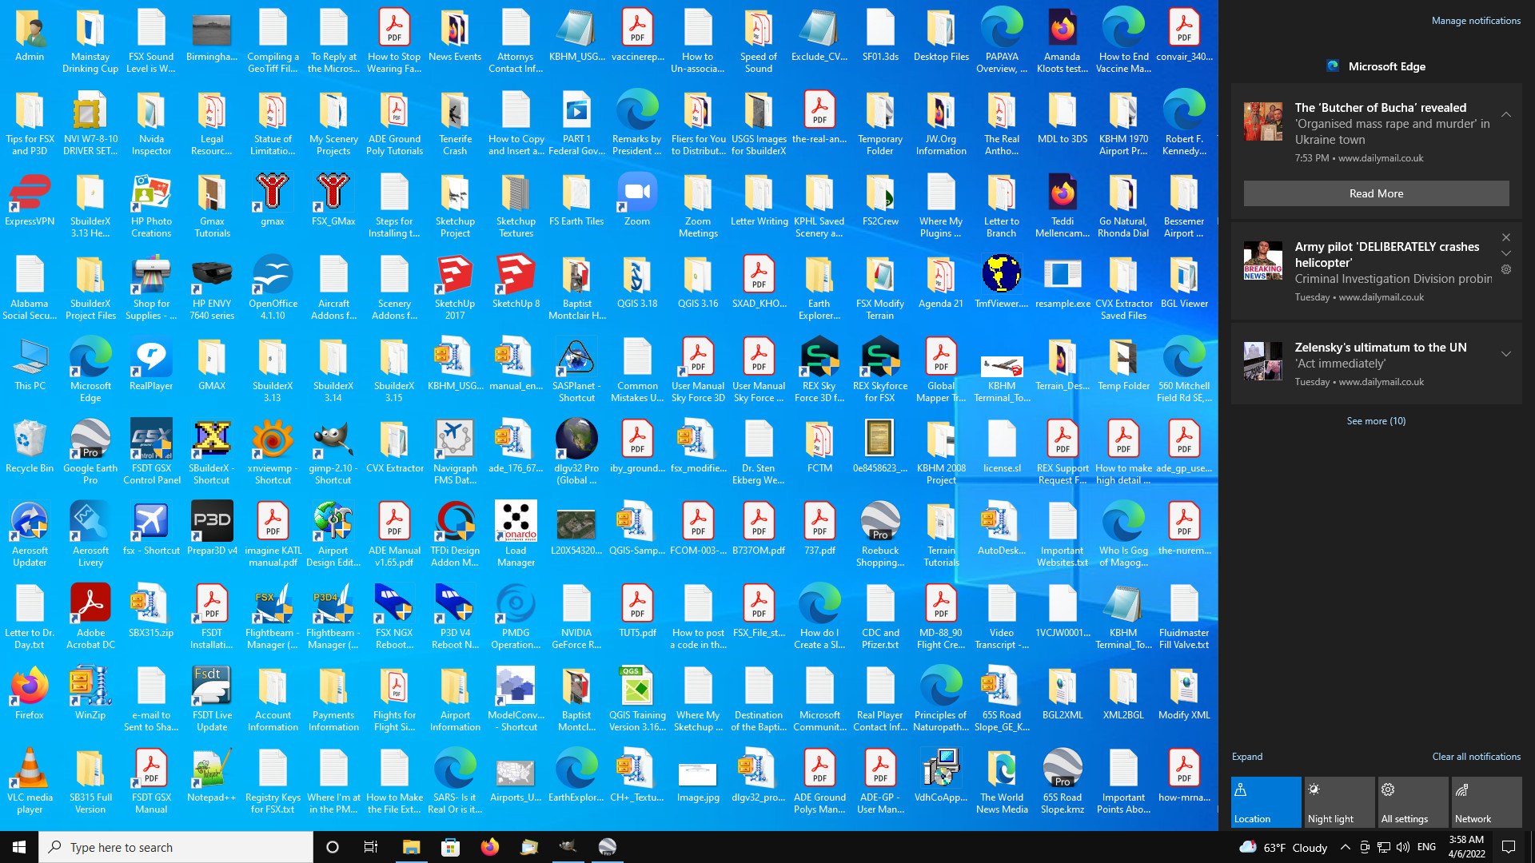Toggle the Action Center notification icon
This screenshot has width=1535, height=863.
tap(1509, 847)
